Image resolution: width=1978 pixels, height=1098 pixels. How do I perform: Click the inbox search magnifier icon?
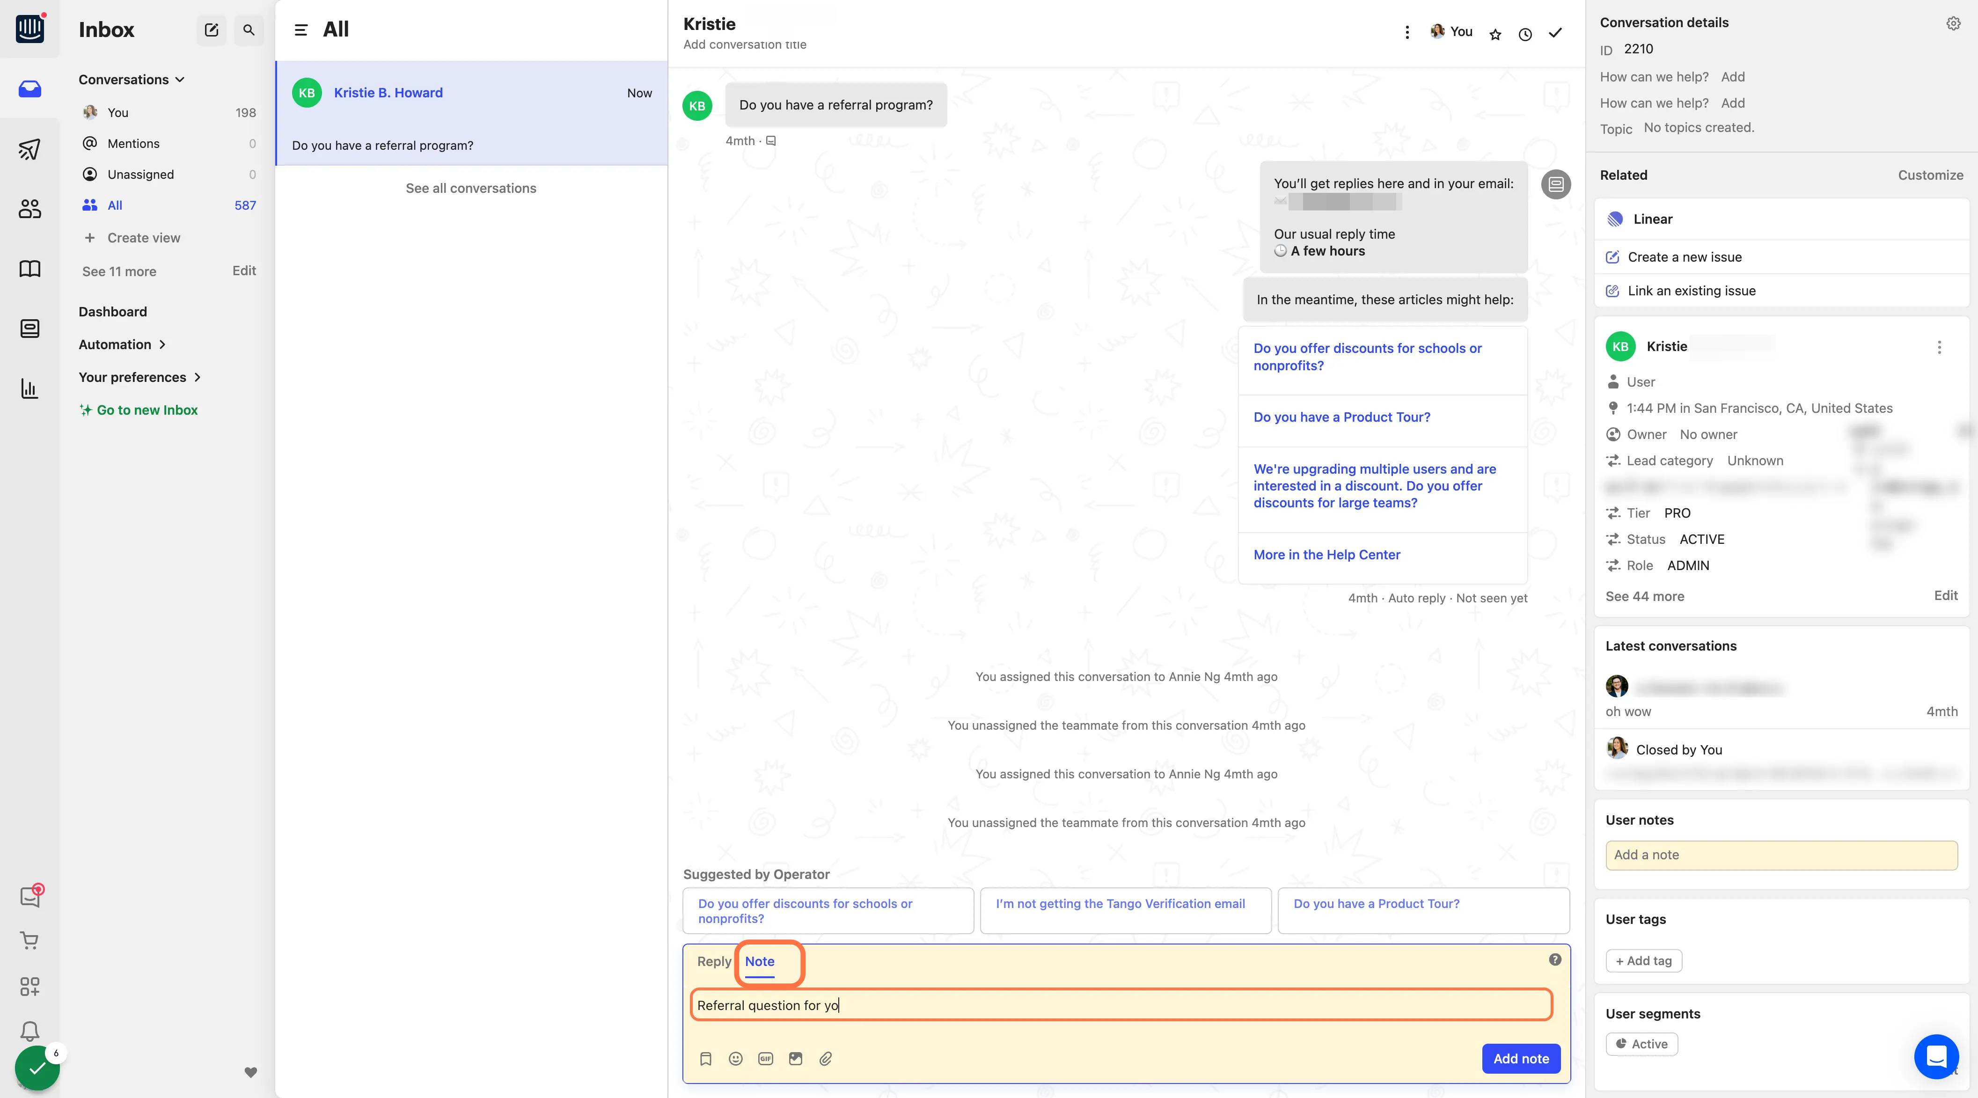[249, 30]
